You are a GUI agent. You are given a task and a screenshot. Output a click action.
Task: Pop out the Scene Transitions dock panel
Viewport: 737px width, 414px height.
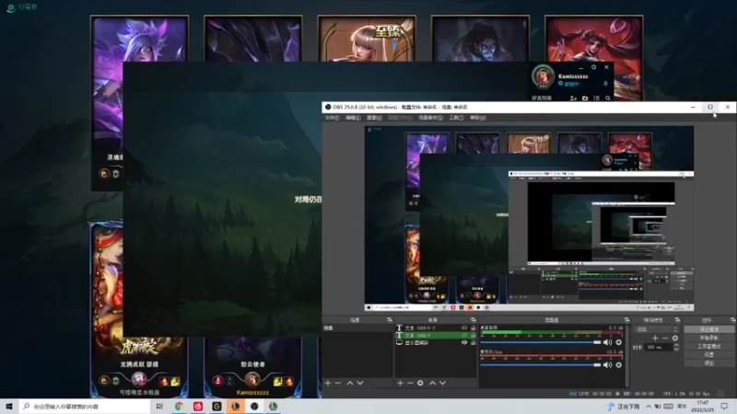coord(677,320)
